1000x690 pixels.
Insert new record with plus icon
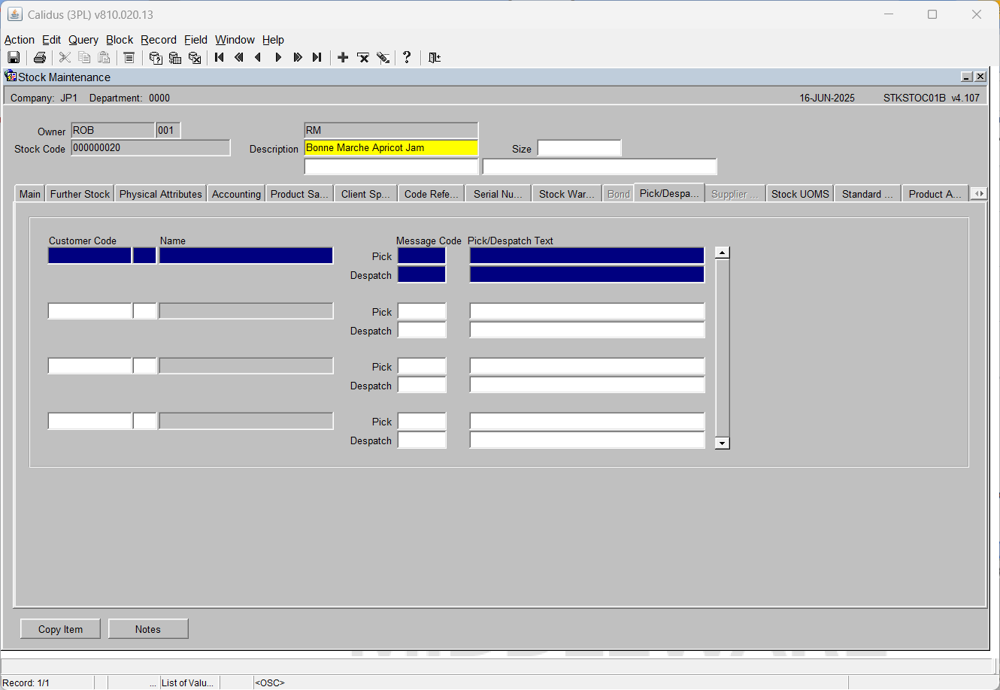343,58
